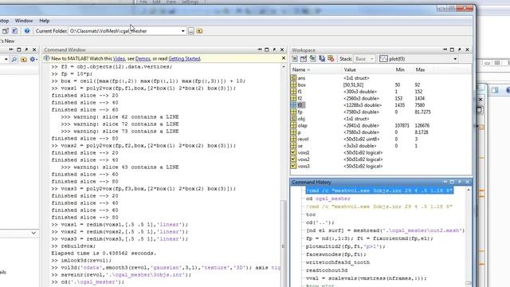Select variable ans in Workspace
The width and height of the screenshot is (510, 287).
pos(301,78)
